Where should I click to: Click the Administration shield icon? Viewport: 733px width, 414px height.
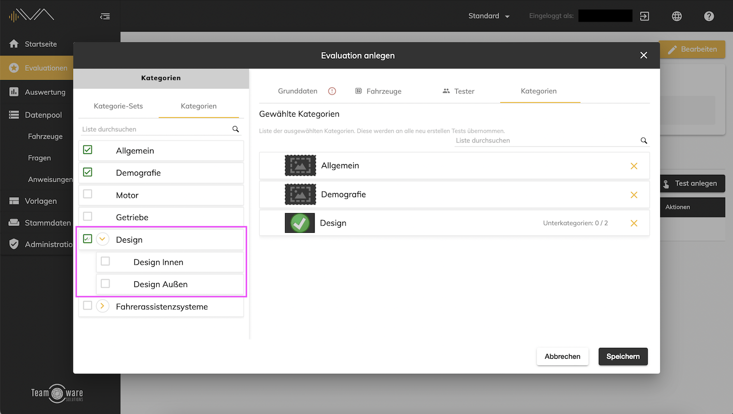[x=14, y=244]
